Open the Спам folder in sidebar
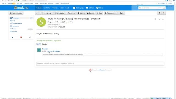The width and height of the screenshot is (176, 99). click(x=14, y=29)
